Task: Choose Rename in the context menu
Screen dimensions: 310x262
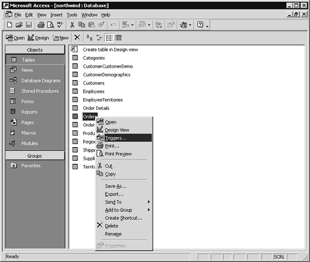Action: point(124,234)
